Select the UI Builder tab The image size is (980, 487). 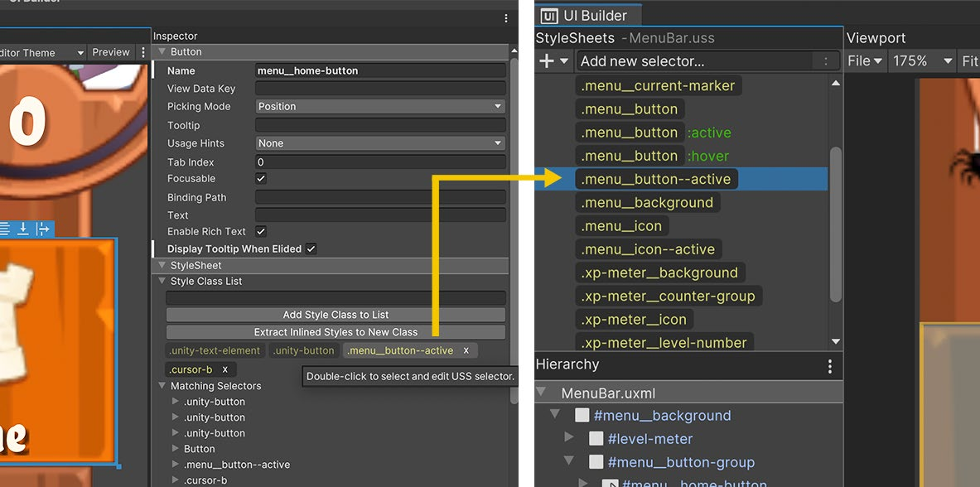(x=587, y=16)
